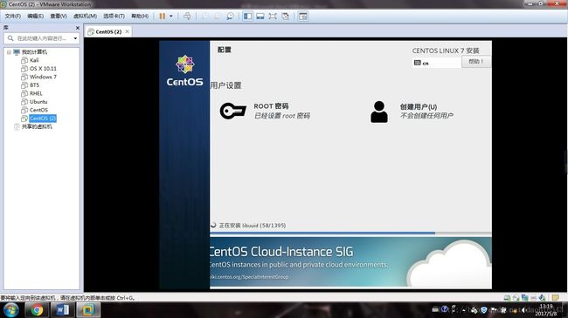Show hidden tray icons arrow
This screenshot has height=318, width=568.
[x=463, y=310]
